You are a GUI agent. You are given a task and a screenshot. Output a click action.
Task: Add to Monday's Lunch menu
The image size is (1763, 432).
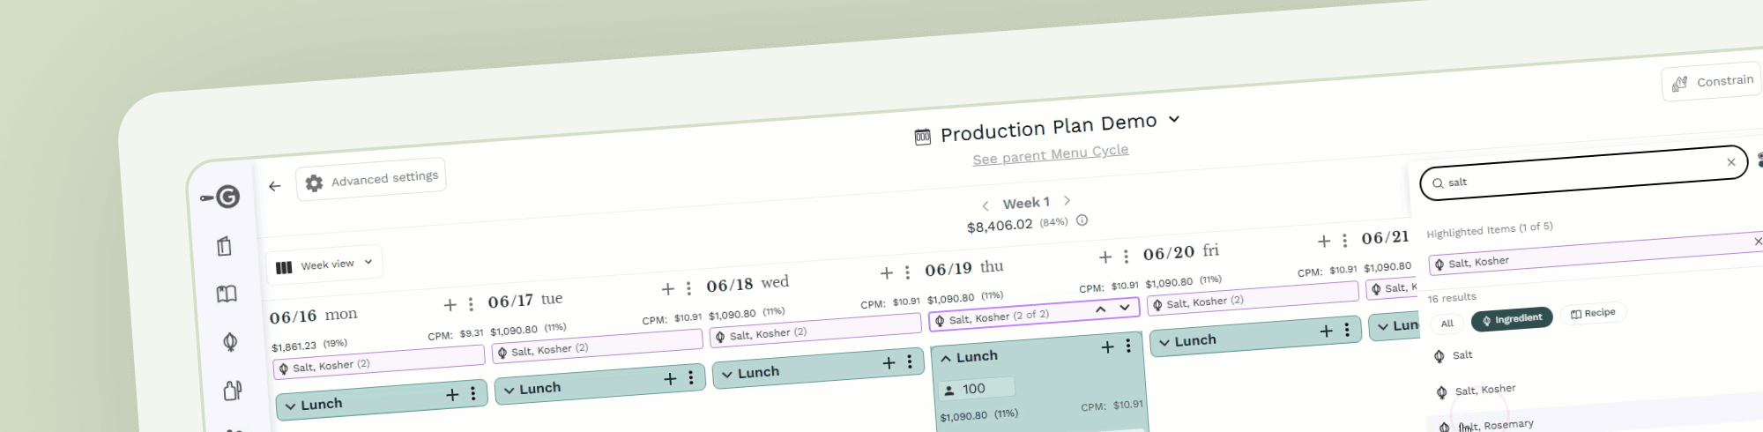452,394
